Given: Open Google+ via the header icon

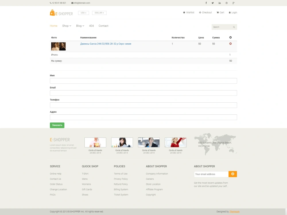Looking at the screenshot, I should [x=233, y=3].
